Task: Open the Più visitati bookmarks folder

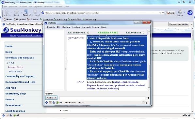Action: 32,19
